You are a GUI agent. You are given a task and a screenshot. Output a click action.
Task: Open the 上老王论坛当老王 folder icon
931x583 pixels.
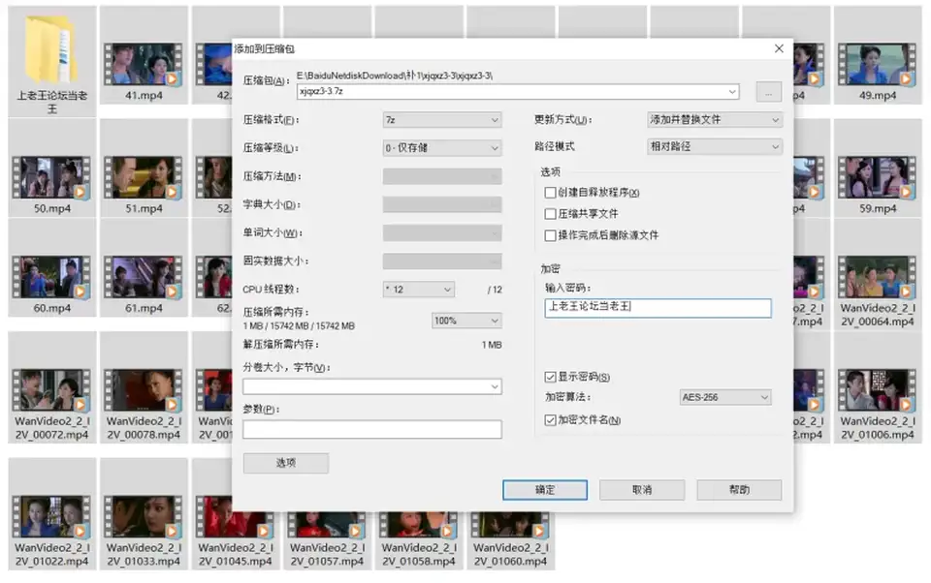(51, 51)
